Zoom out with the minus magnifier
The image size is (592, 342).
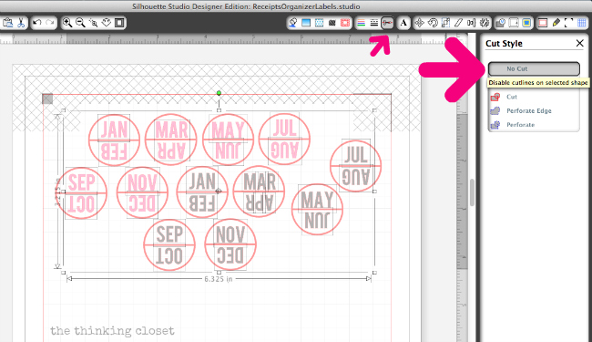[x=80, y=23]
